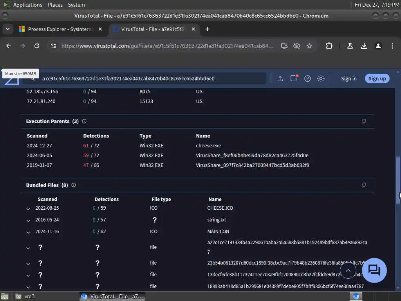The width and height of the screenshot is (401, 301).
Task: Click the hash search input field
Action: 145,78
